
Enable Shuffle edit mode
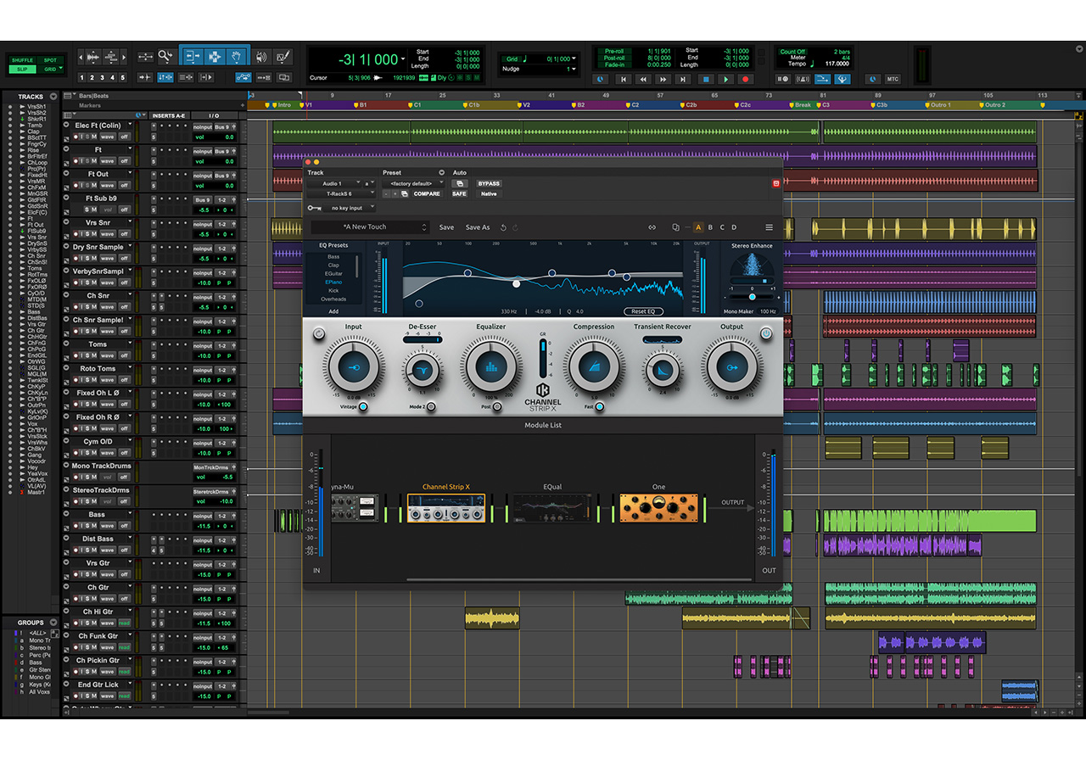tap(22, 60)
